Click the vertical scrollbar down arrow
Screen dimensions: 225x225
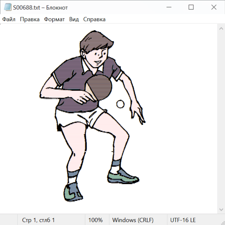point(221,209)
